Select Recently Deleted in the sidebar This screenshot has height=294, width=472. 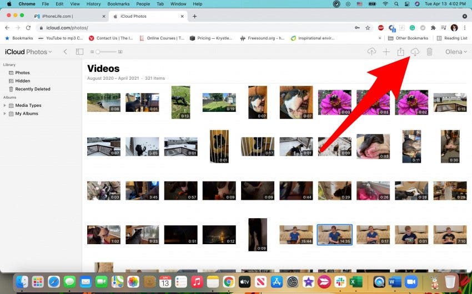click(x=33, y=89)
